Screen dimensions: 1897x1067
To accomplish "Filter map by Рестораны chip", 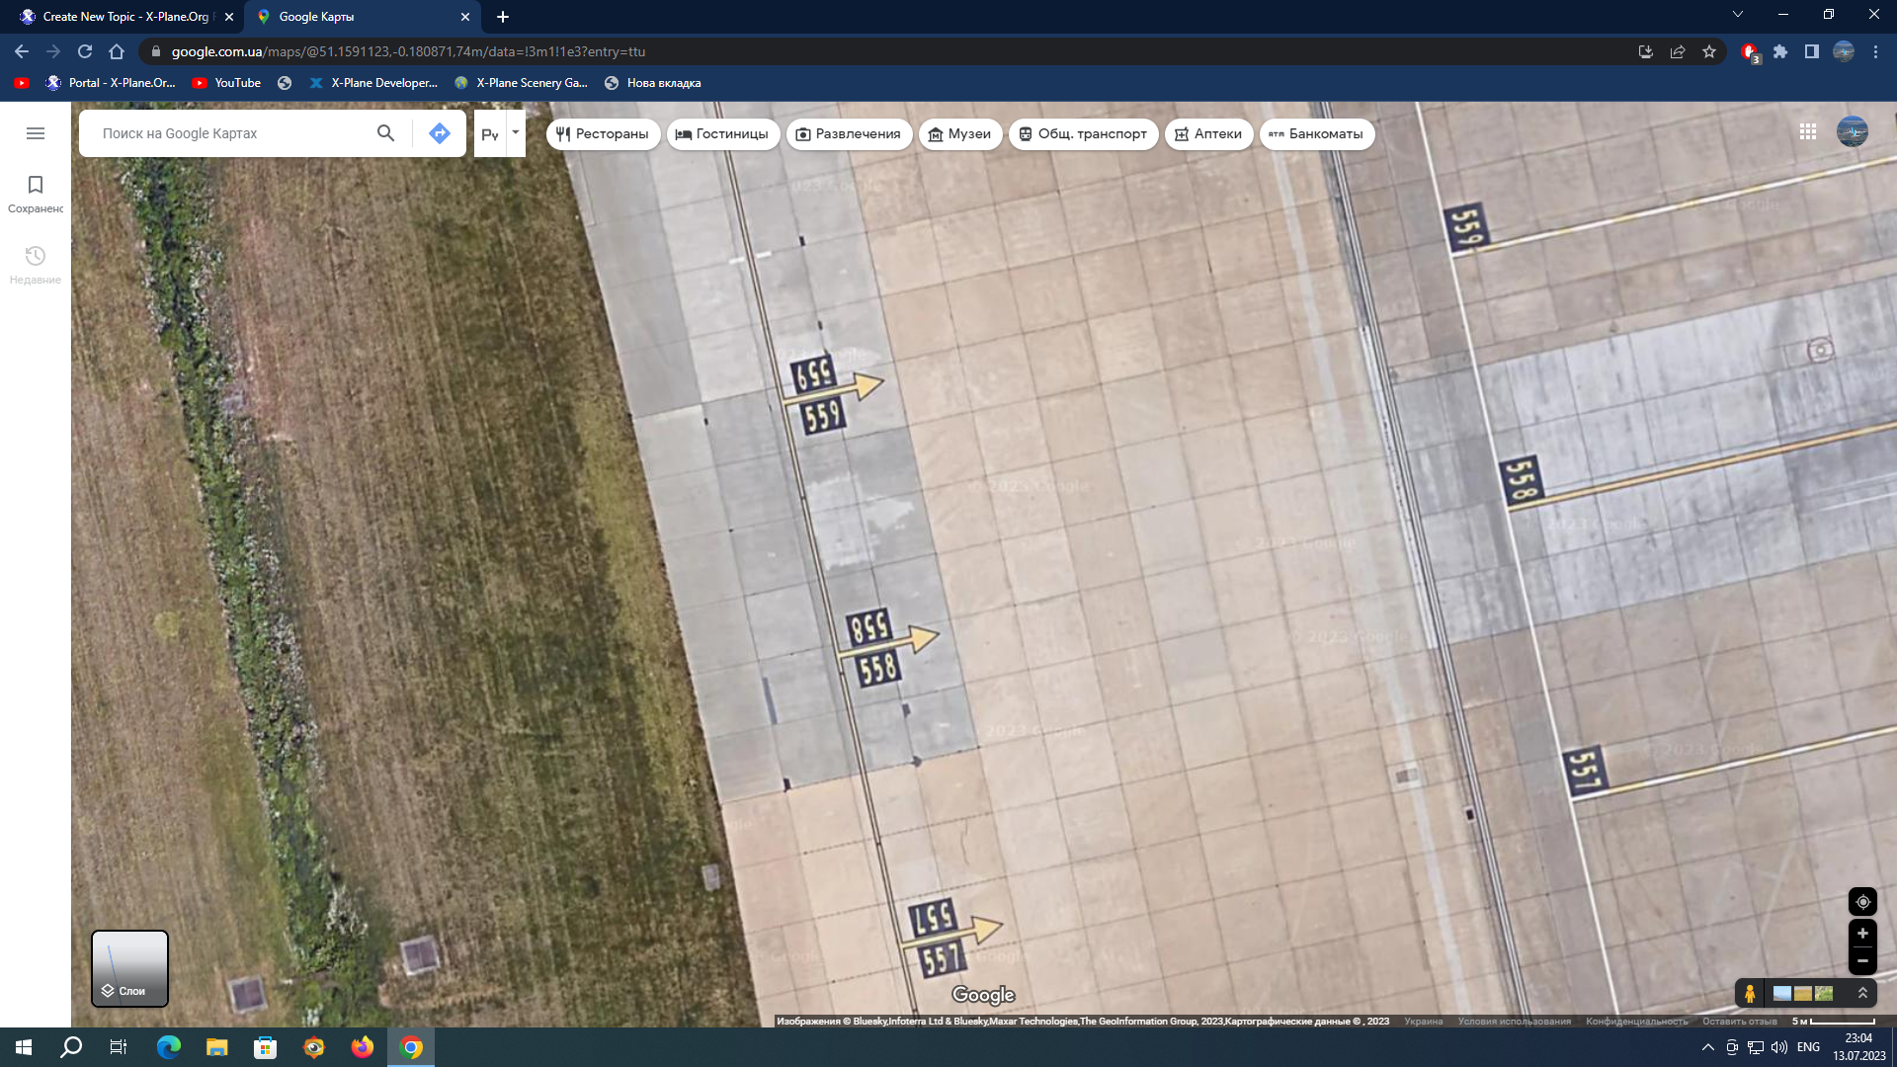I will click(603, 134).
